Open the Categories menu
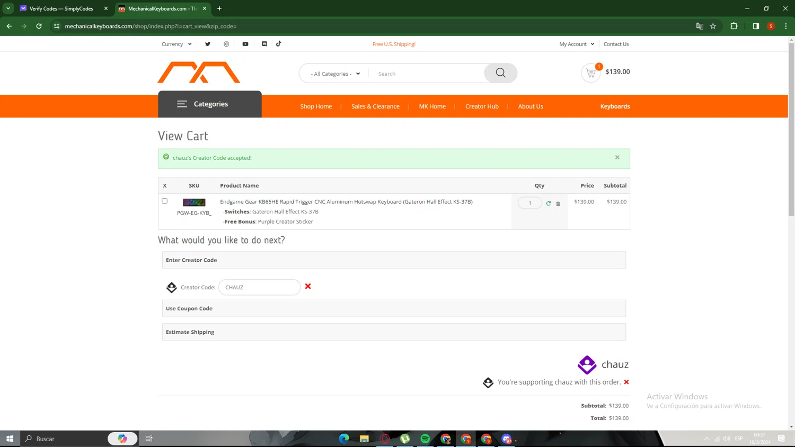Screen dimensions: 795x447 coord(210,104)
